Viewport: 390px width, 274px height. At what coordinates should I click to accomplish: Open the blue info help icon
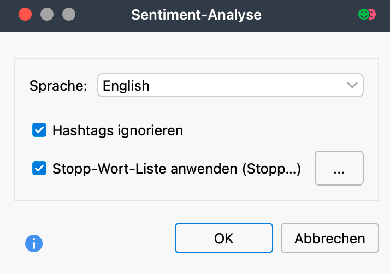(x=34, y=243)
